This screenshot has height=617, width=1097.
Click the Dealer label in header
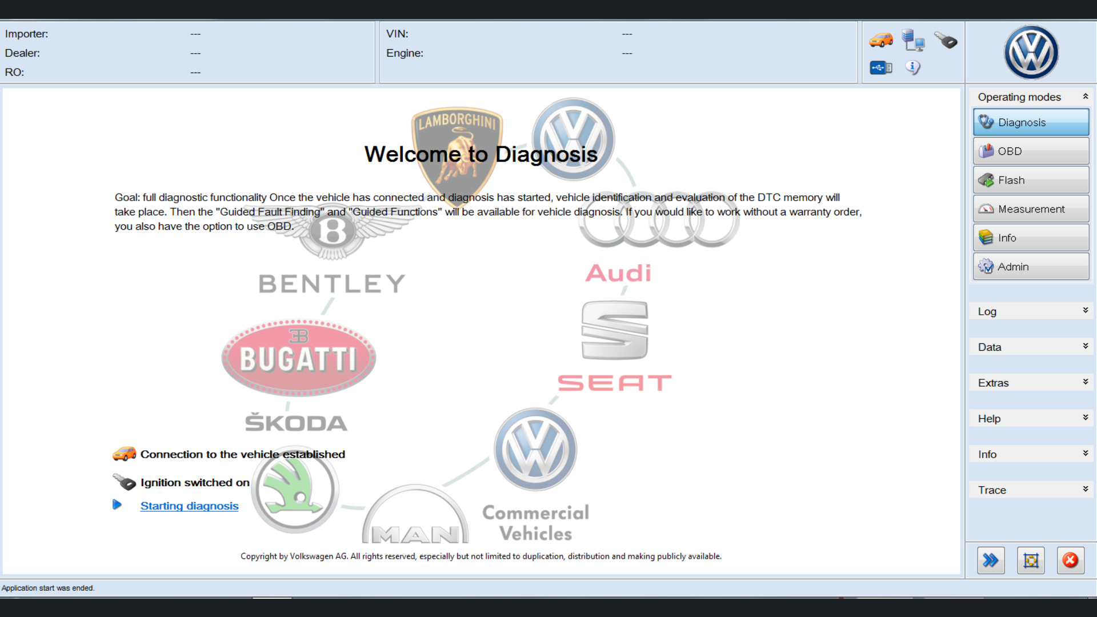pos(22,53)
